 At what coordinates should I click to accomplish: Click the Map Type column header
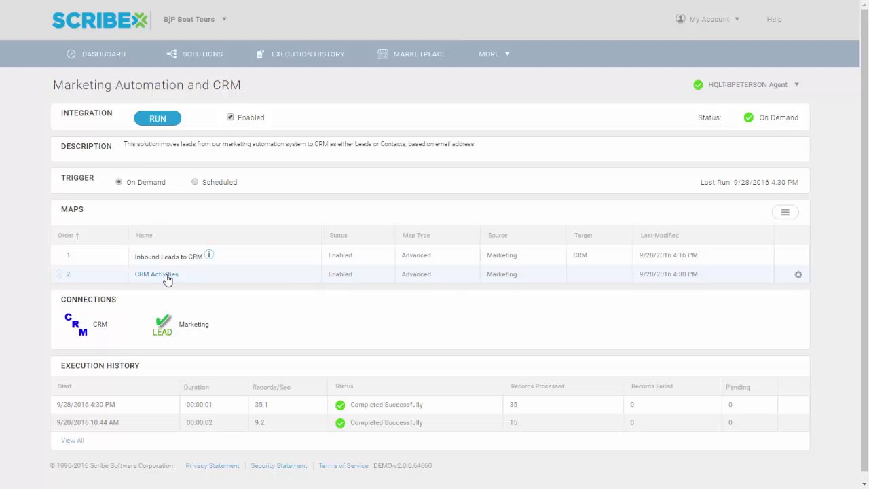pos(416,235)
